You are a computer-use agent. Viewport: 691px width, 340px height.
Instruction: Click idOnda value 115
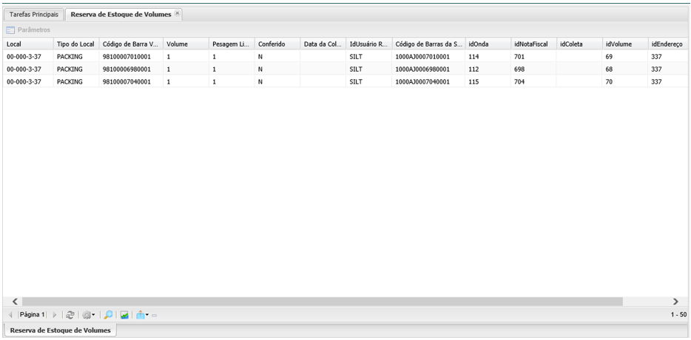coord(473,81)
